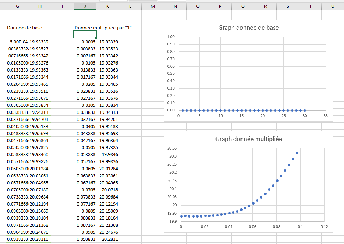344x244 pixels.
Task: Select cell 19.95133 in column H
Action: tap(40, 126)
